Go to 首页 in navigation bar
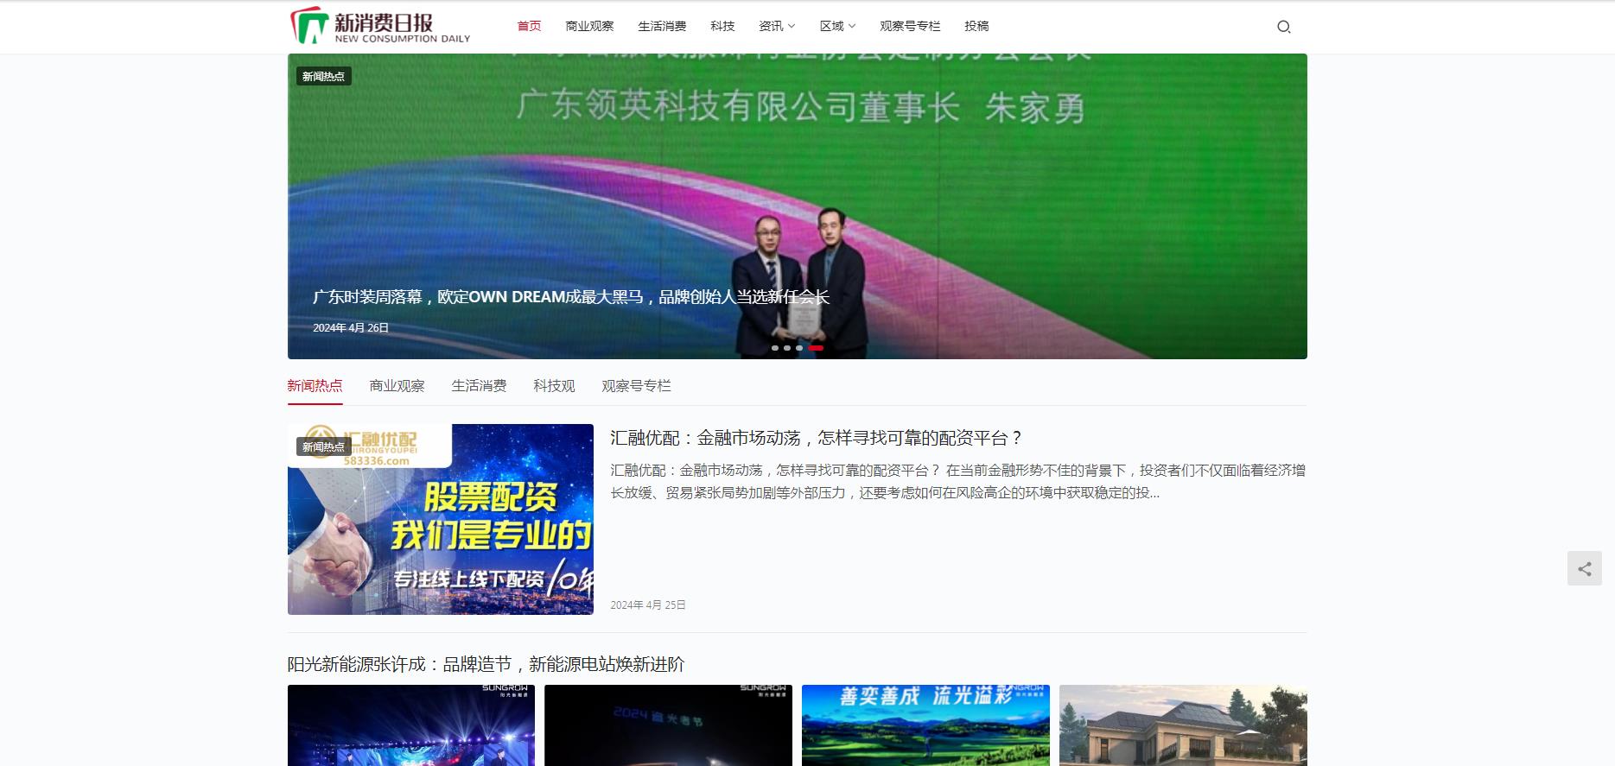 [529, 26]
